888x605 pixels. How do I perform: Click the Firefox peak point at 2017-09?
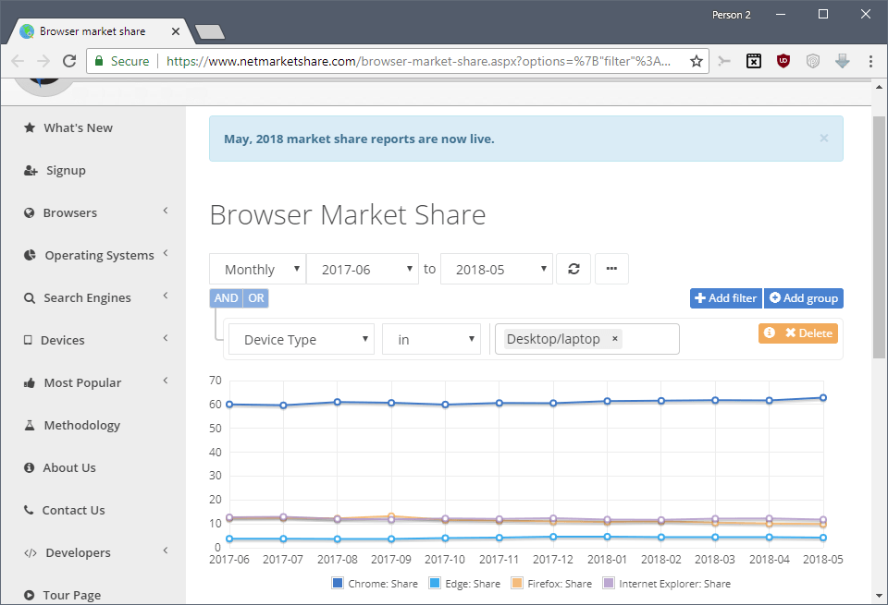tap(391, 516)
